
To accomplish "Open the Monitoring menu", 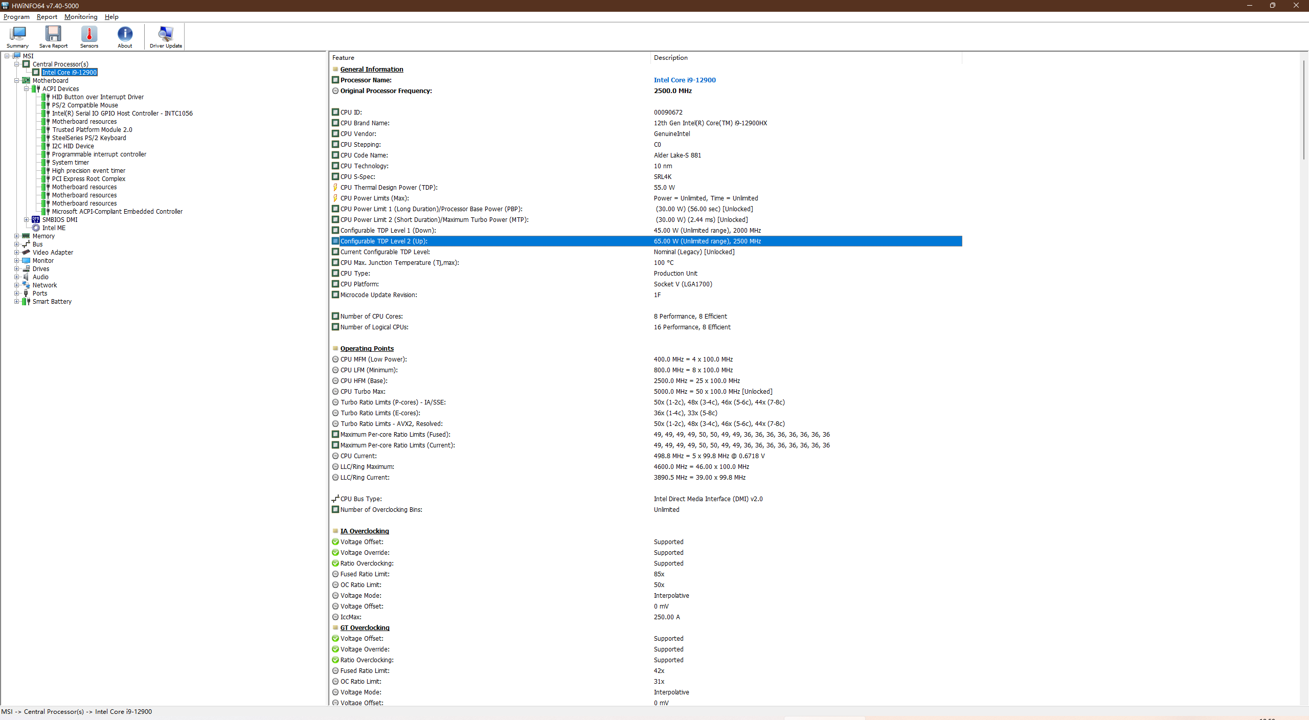I will tap(81, 17).
